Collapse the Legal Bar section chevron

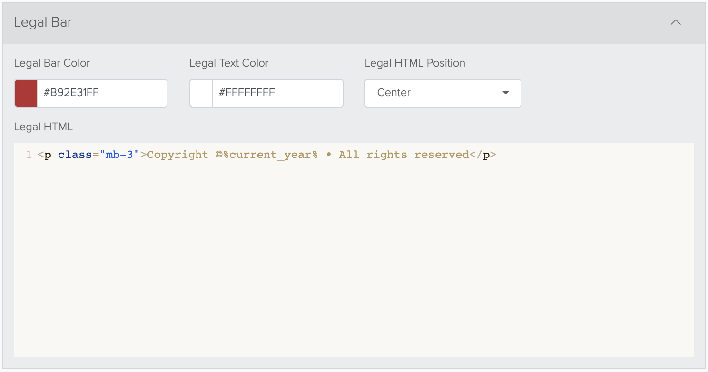tap(676, 22)
